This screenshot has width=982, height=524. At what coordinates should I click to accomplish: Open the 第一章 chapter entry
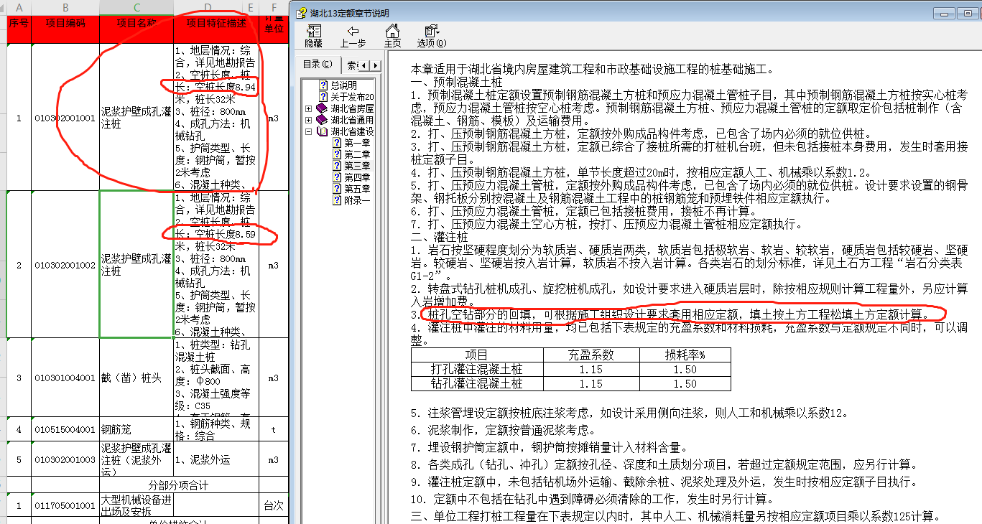pyautogui.click(x=357, y=143)
